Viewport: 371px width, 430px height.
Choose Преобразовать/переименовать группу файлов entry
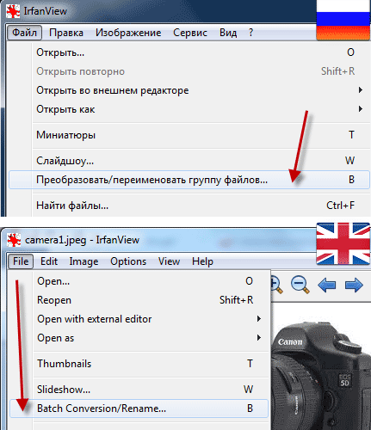pyautogui.click(x=189, y=180)
